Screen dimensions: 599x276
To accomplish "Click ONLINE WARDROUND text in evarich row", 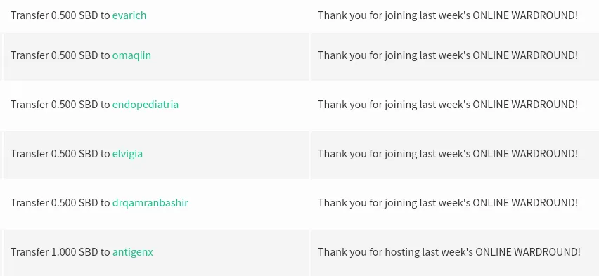I will pos(525,15).
